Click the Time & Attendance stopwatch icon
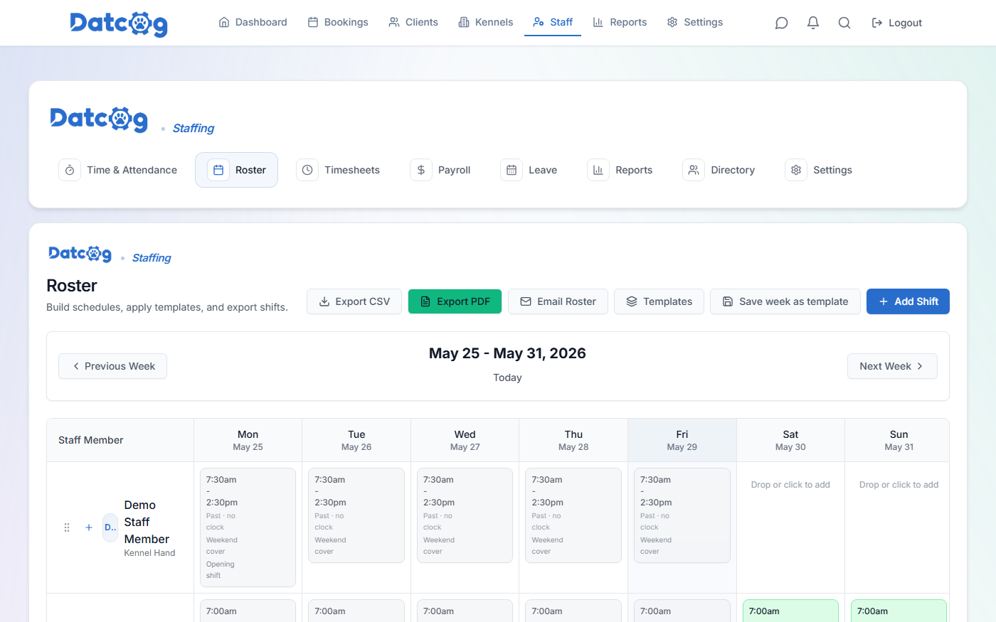The height and width of the screenshot is (622, 996). click(70, 170)
